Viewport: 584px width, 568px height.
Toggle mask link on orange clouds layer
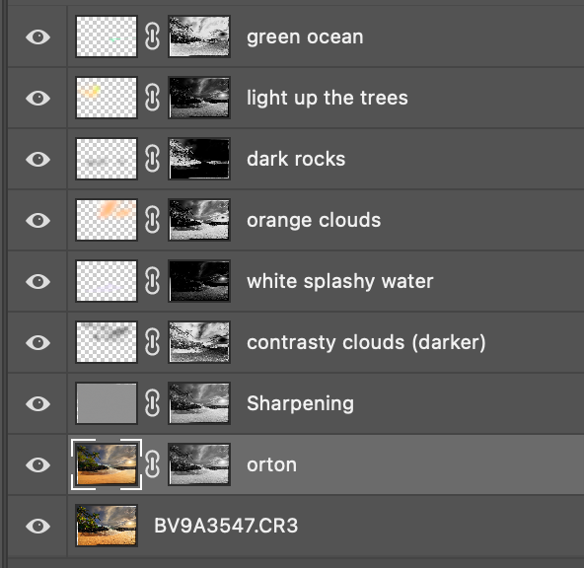point(152,220)
